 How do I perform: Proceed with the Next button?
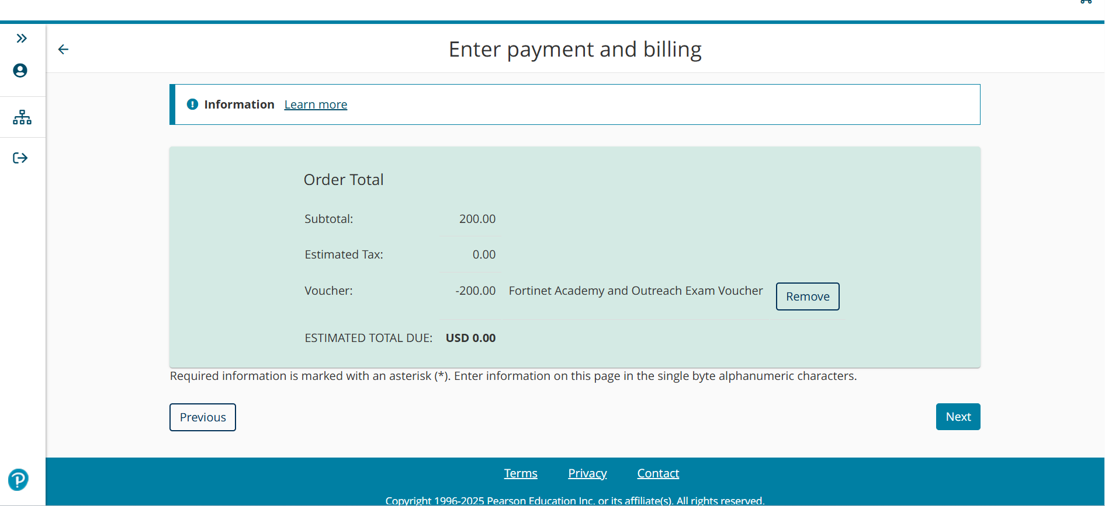point(957,417)
